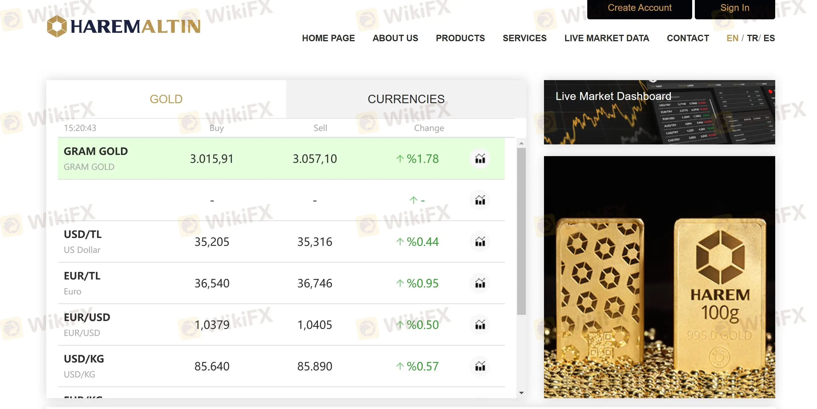Click scroll up arrow of price table
The height and width of the screenshot is (409, 817).
coord(521,144)
